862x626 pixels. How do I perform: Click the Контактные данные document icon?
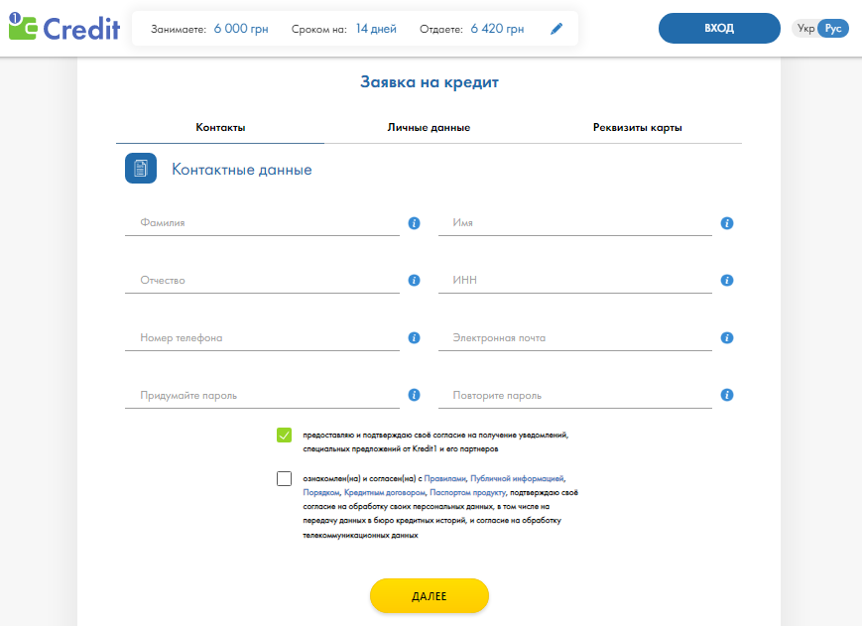click(x=141, y=169)
